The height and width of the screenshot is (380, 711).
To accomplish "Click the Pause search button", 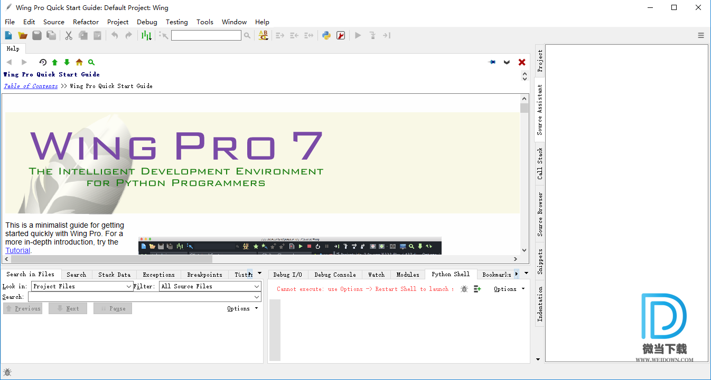I will 113,308.
